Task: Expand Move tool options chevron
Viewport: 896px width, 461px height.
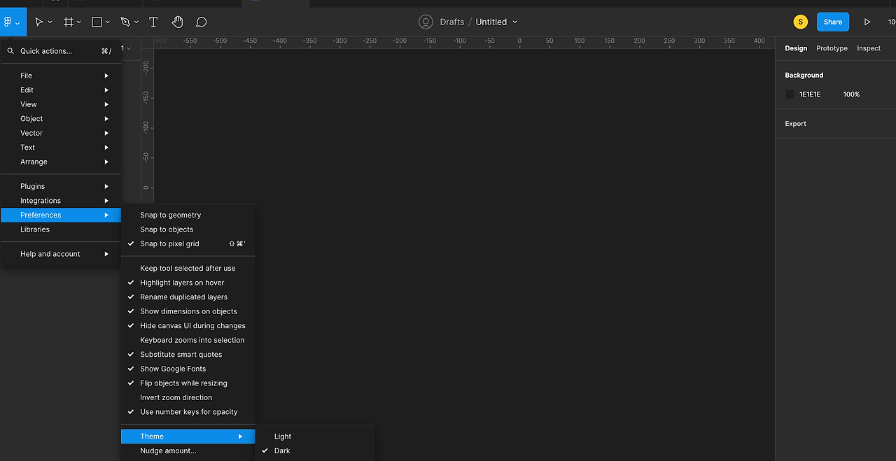Action: [x=50, y=22]
